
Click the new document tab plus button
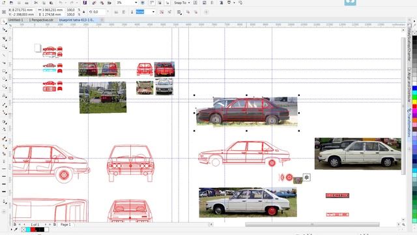tap(102, 20)
